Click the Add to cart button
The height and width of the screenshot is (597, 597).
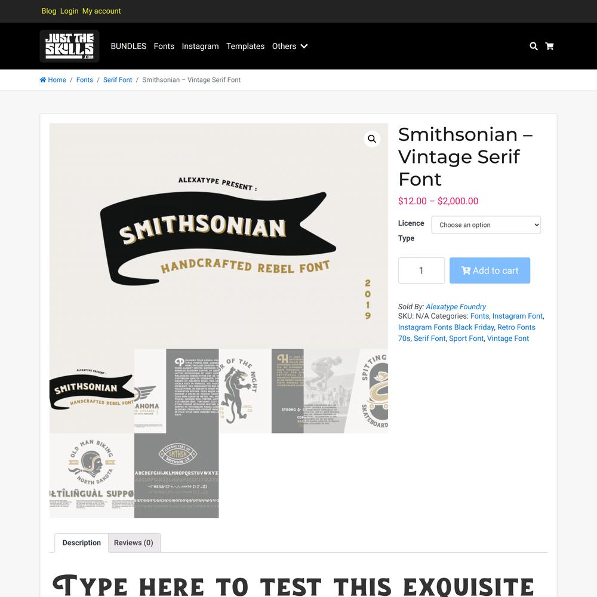point(490,270)
